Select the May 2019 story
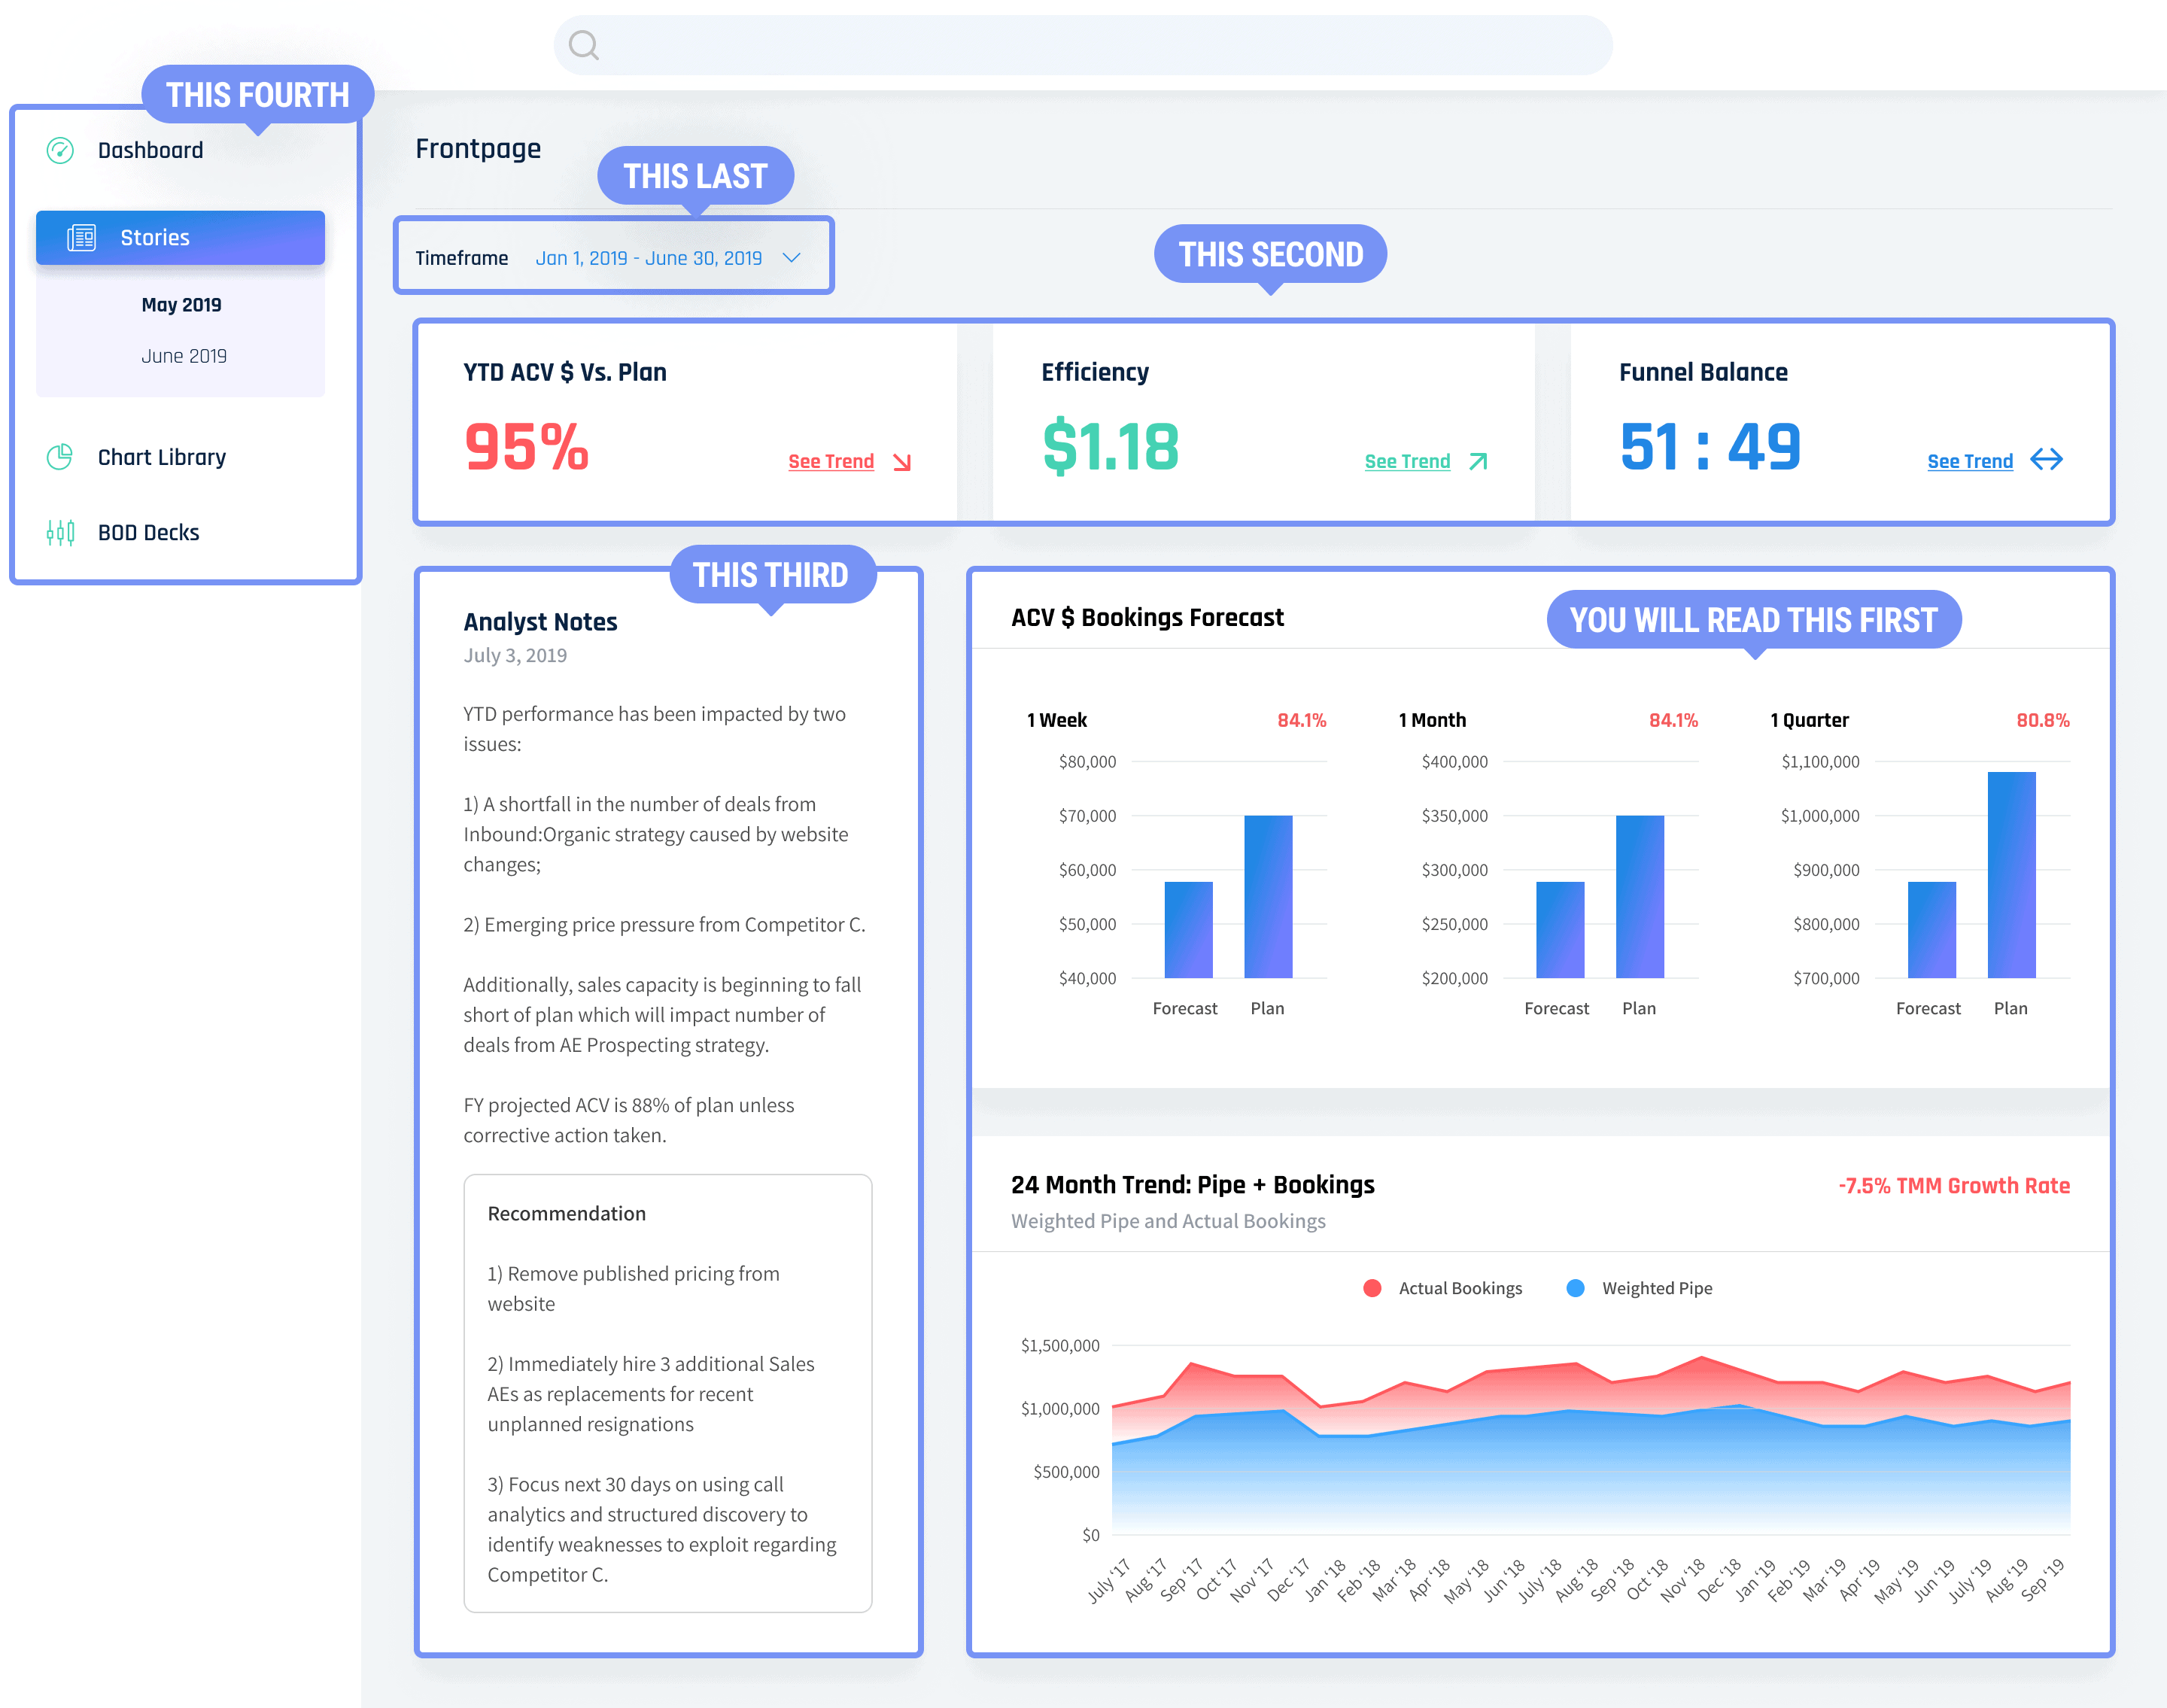The height and width of the screenshot is (1708, 2167). tap(182, 304)
